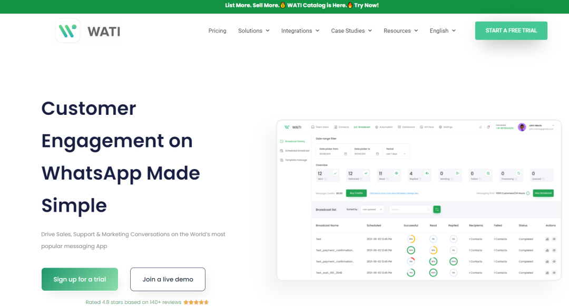Click the calendar icon in Date picker to
569x306 pixels.
click(377, 154)
